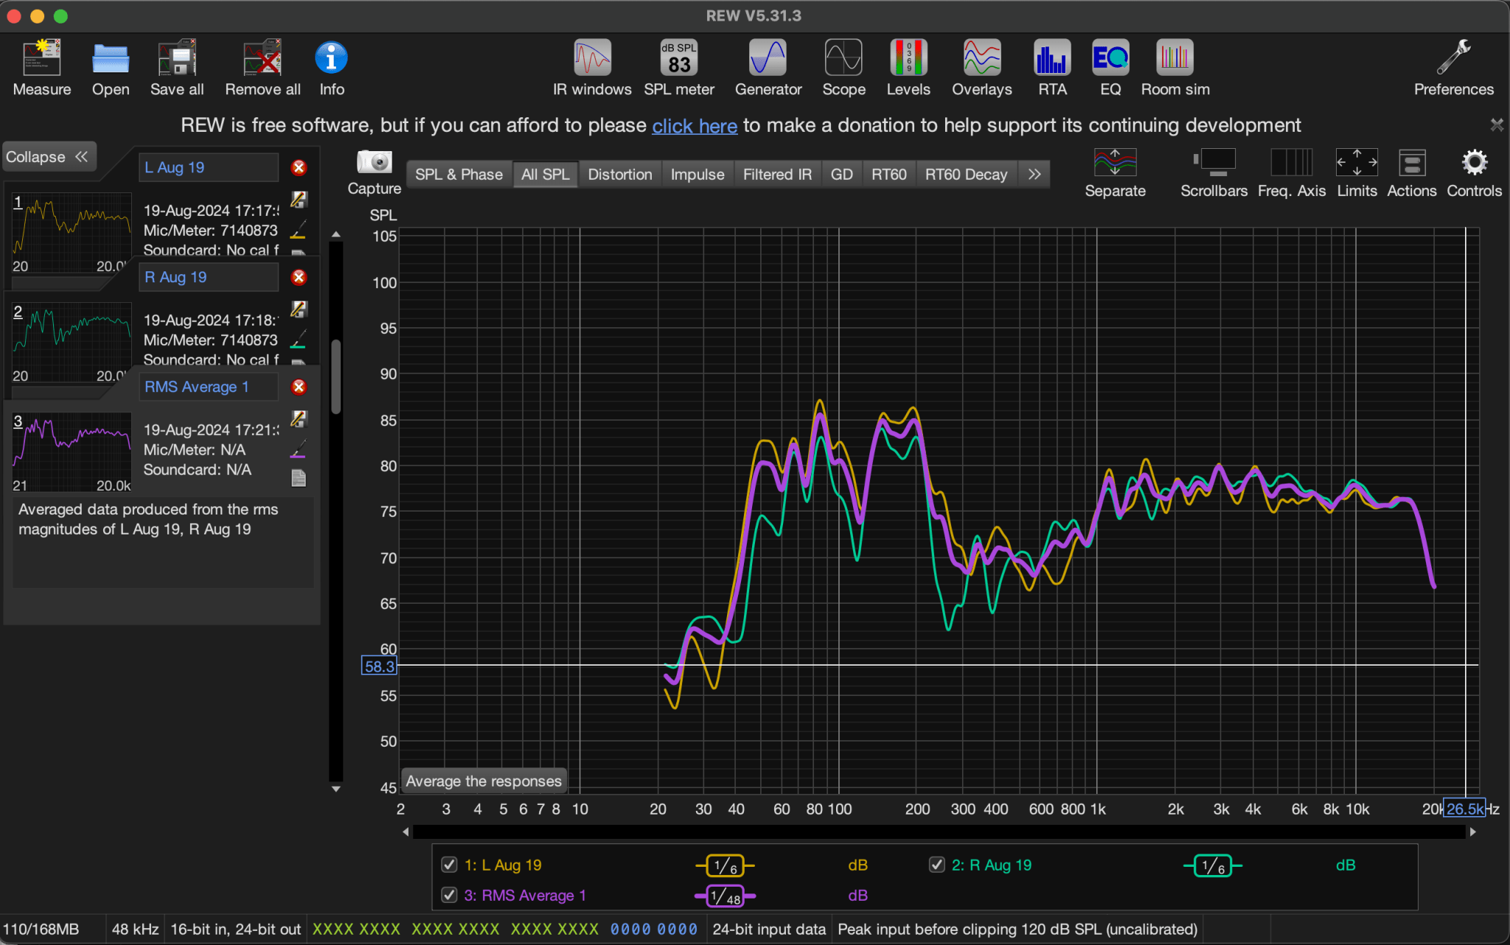Collapse the measurements panel
Image resolution: width=1510 pixels, height=945 pixels.
click(48, 157)
